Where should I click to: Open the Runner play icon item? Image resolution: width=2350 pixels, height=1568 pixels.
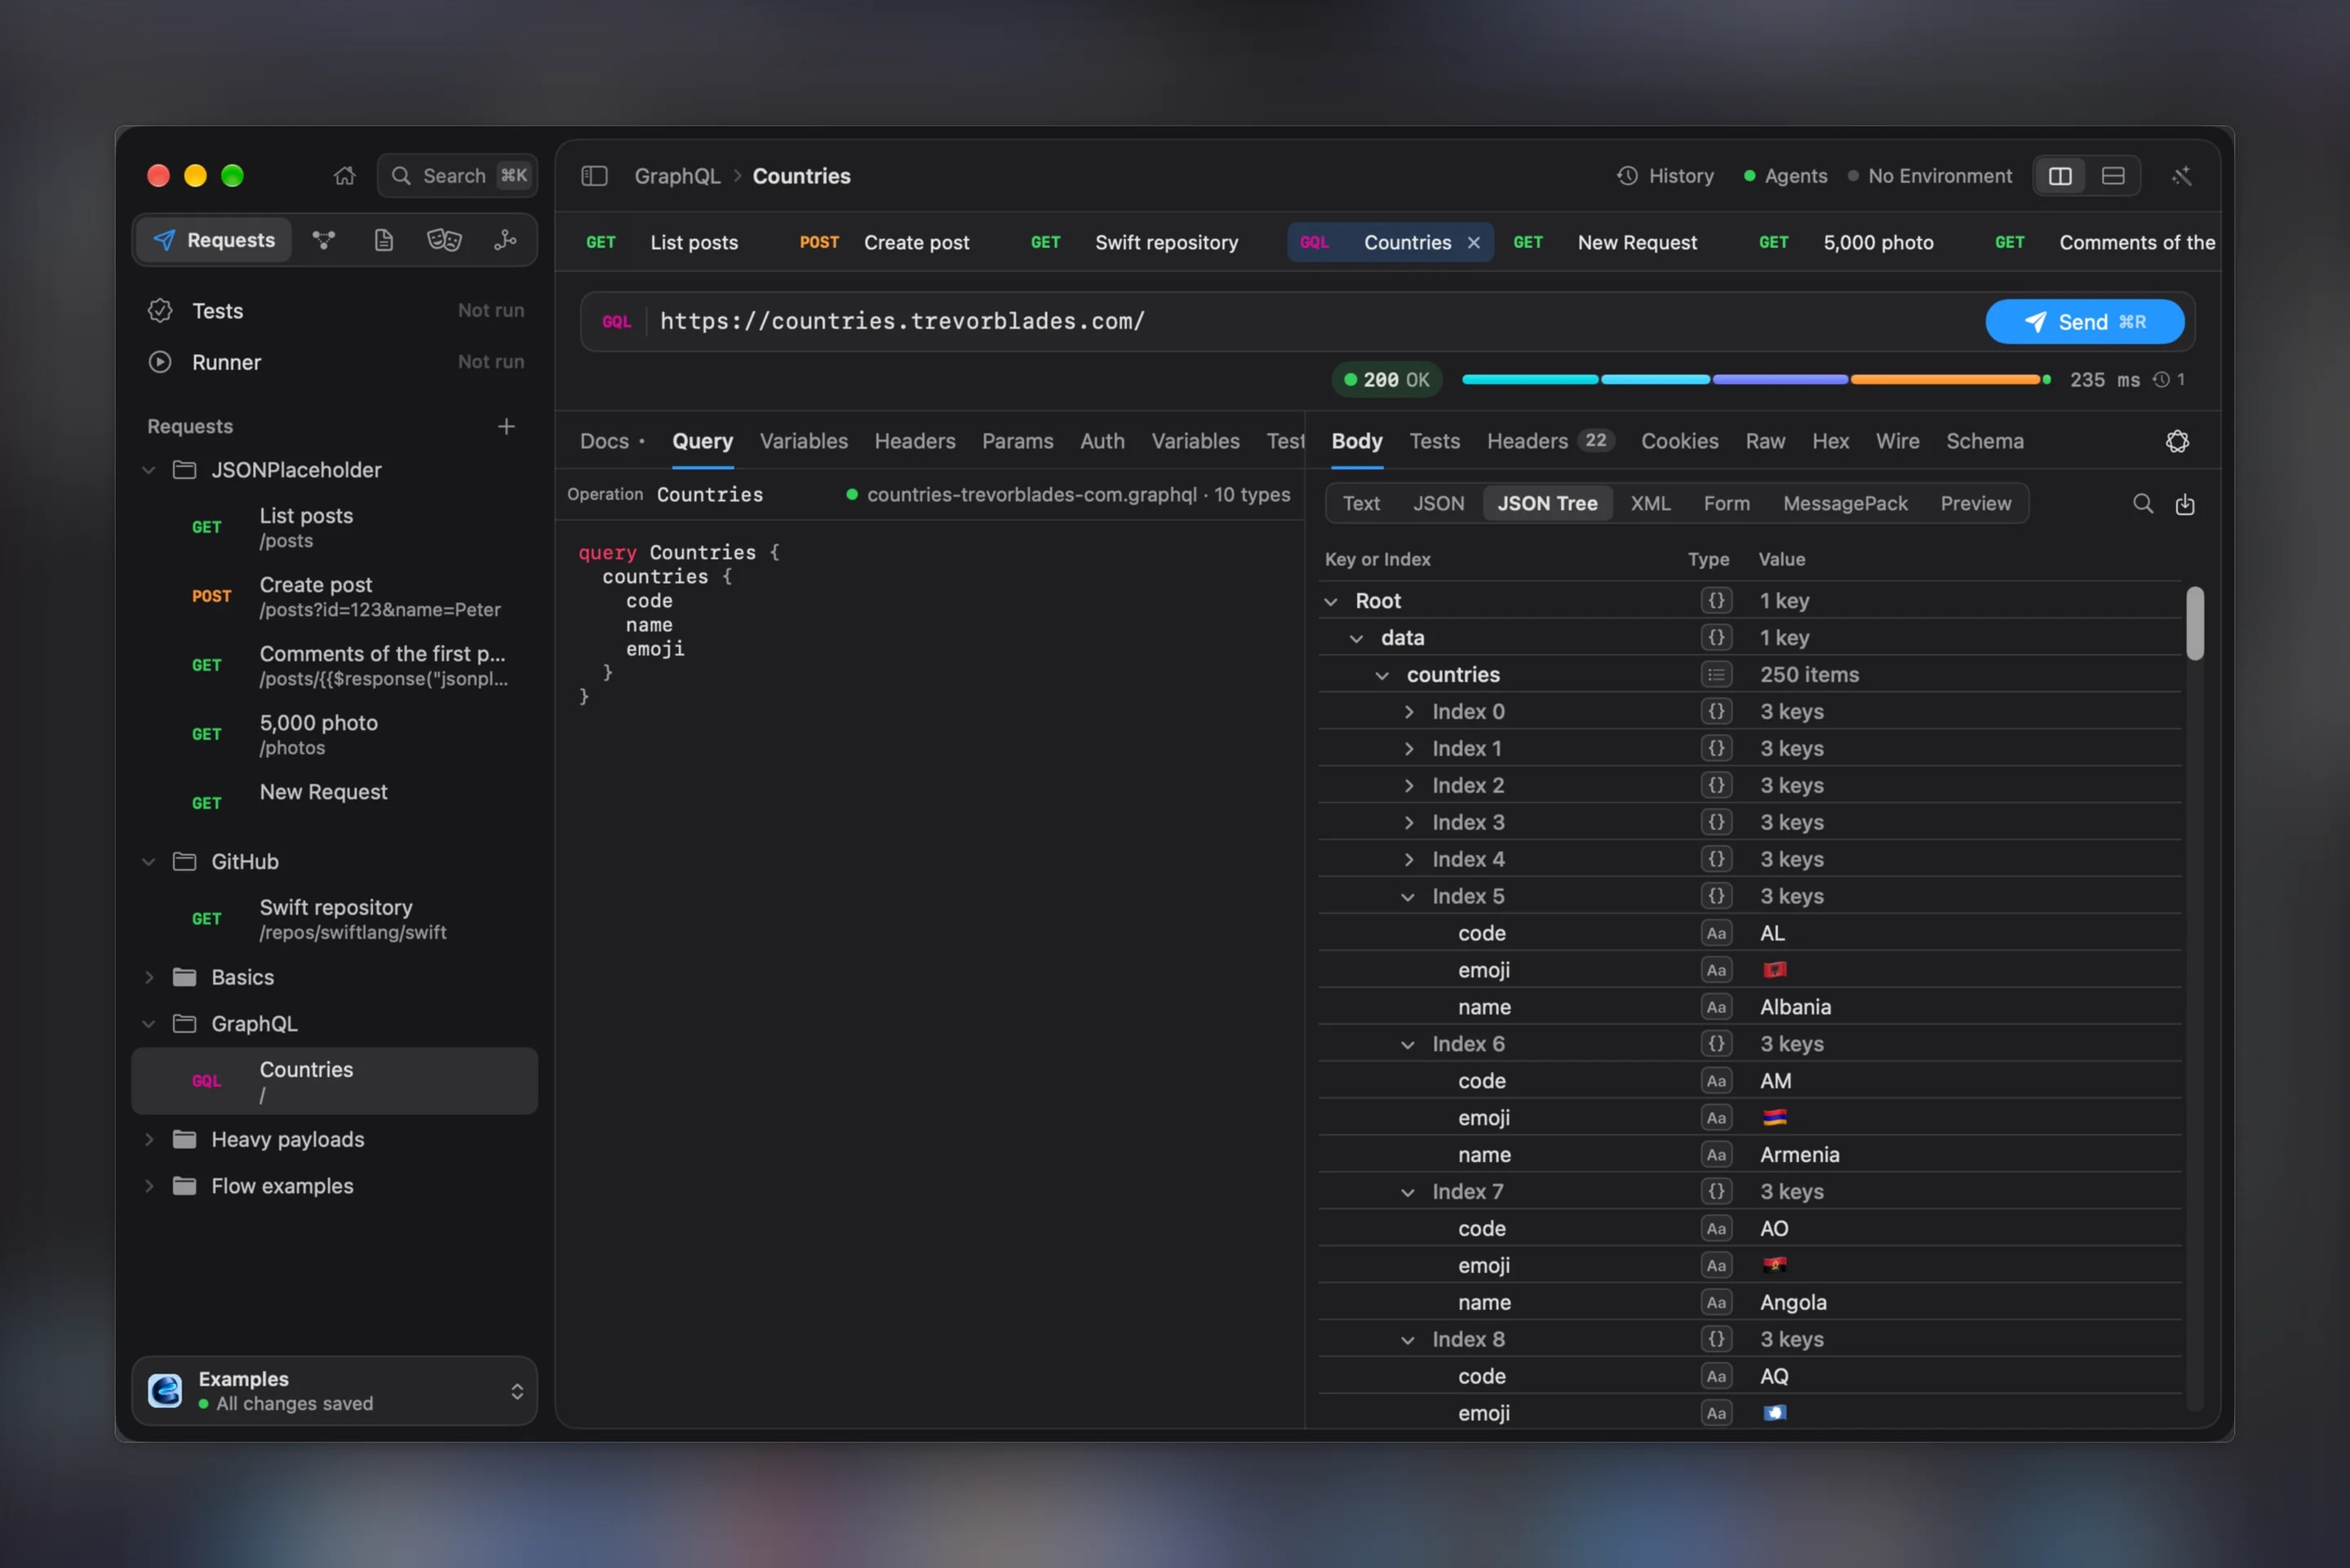coord(335,362)
